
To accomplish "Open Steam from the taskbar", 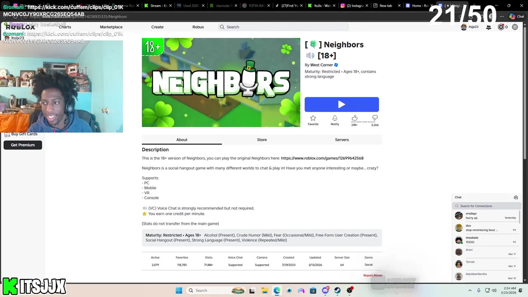I will coord(337,290).
